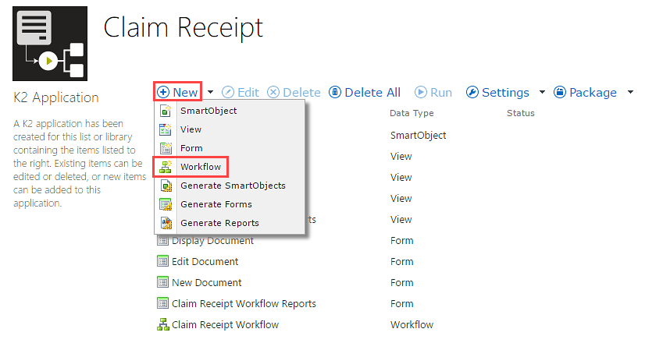Click the Generate SmartObjects menu icon
This screenshot has height=343, width=645.
(166, 186)
